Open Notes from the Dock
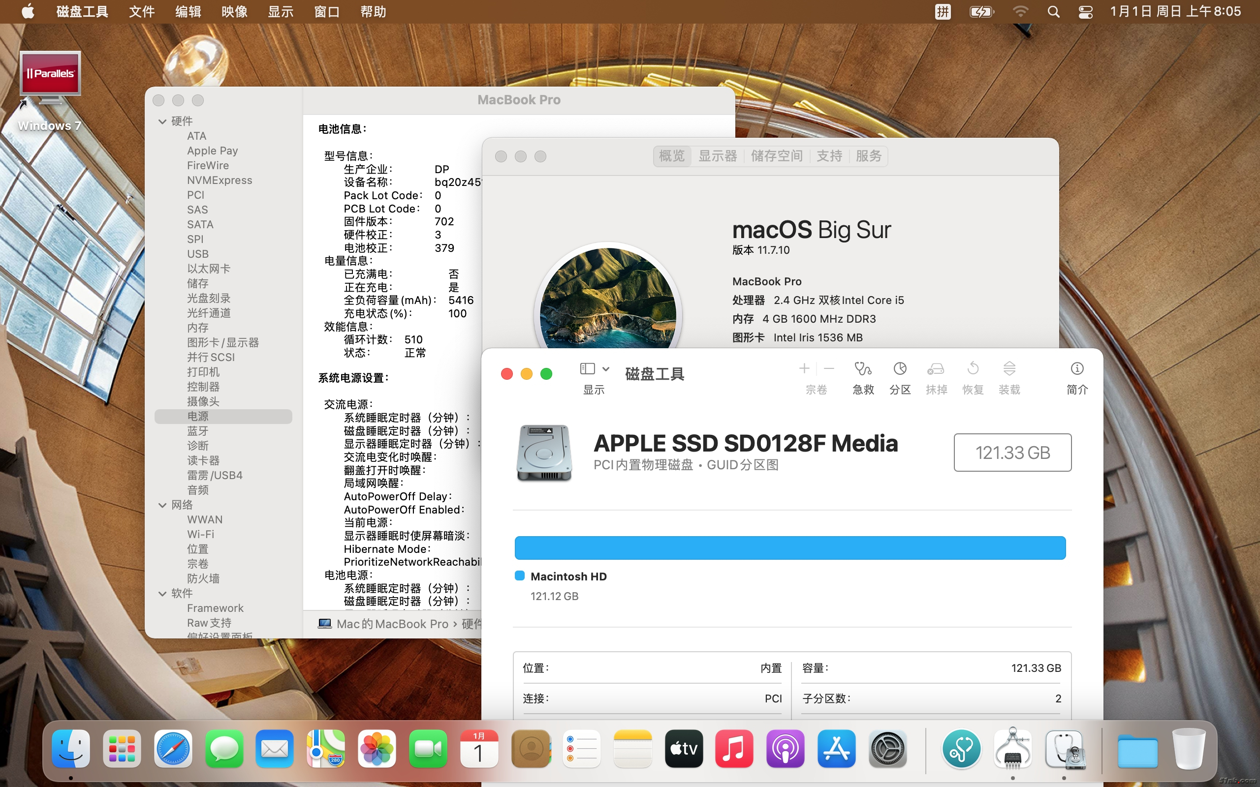 (x=632, y=749)
